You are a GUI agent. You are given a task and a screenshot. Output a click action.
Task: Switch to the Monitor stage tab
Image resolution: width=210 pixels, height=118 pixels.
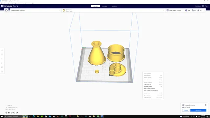click(x=114, y=6)
